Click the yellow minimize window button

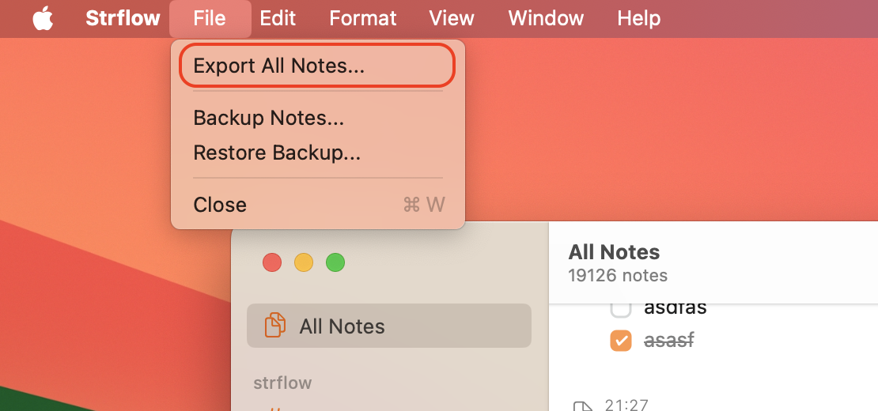304,262
